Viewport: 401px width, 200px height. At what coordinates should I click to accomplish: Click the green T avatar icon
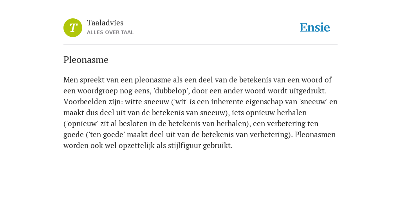pos(73,28)
